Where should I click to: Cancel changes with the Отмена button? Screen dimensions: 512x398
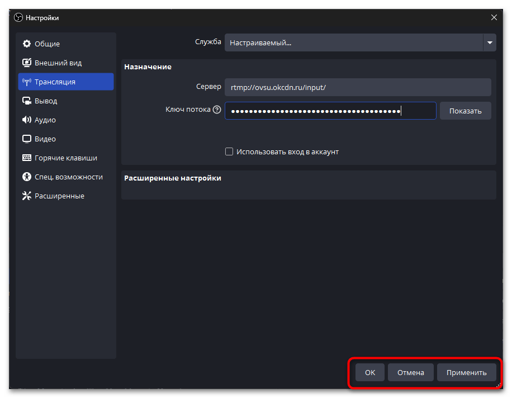pos(411,373)
